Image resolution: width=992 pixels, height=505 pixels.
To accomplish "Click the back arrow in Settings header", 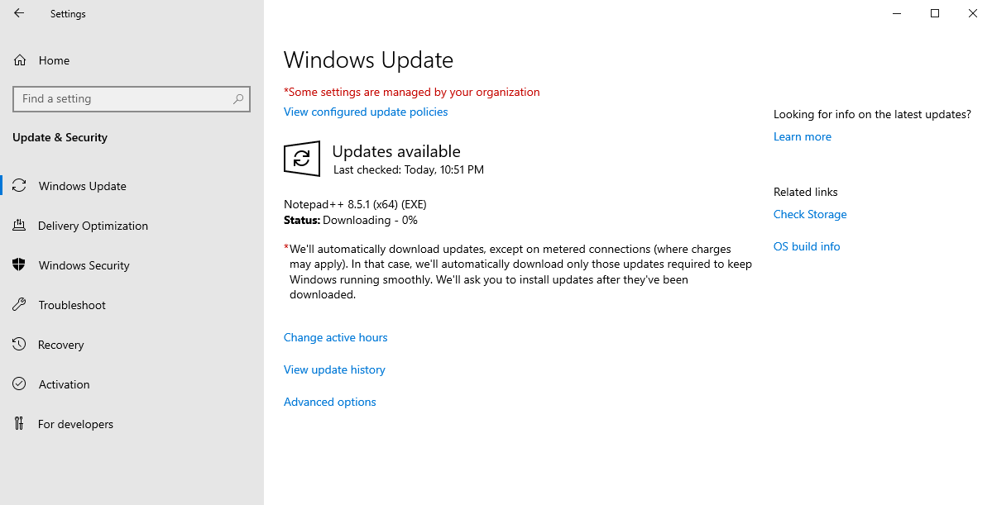I will pyautogui.click(x=19, y=13).
